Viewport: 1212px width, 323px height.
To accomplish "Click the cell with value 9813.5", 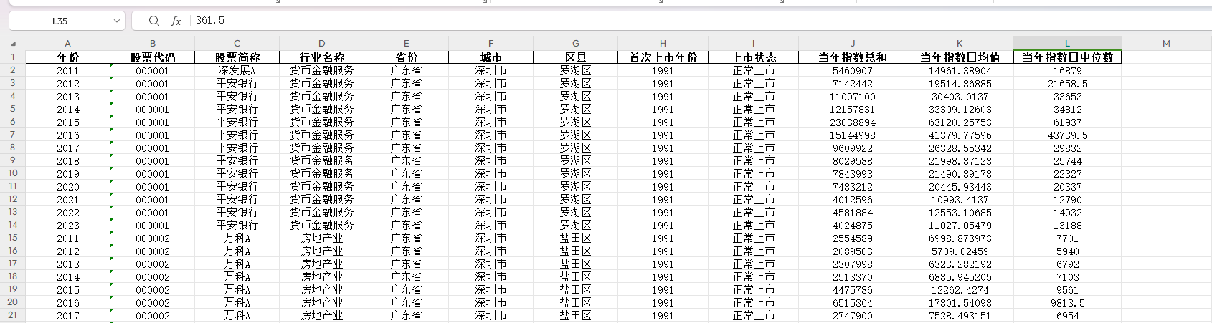I will point(1068,303).
